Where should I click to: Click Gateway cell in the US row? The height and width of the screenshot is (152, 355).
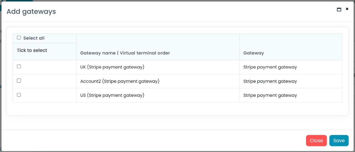tap(270, 95)
